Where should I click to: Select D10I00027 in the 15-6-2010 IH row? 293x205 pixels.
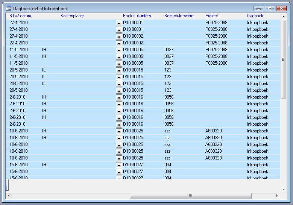(133, 165)
